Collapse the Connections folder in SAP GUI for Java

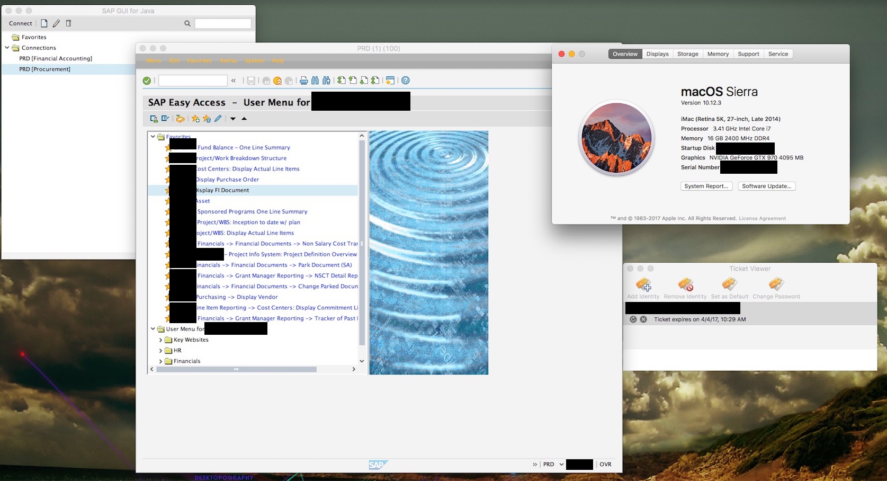point(7,48)
